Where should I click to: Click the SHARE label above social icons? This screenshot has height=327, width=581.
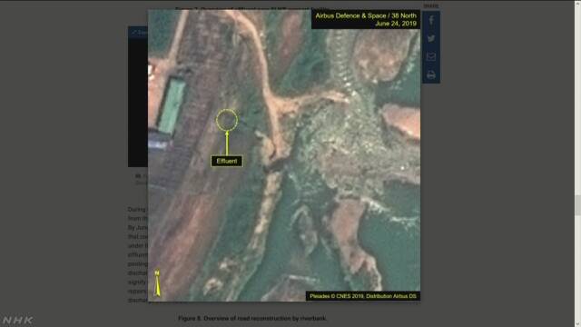coord(431,6)
